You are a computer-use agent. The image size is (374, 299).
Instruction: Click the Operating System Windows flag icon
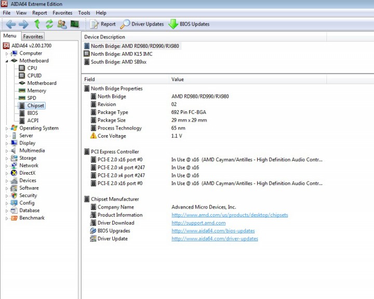14,128
